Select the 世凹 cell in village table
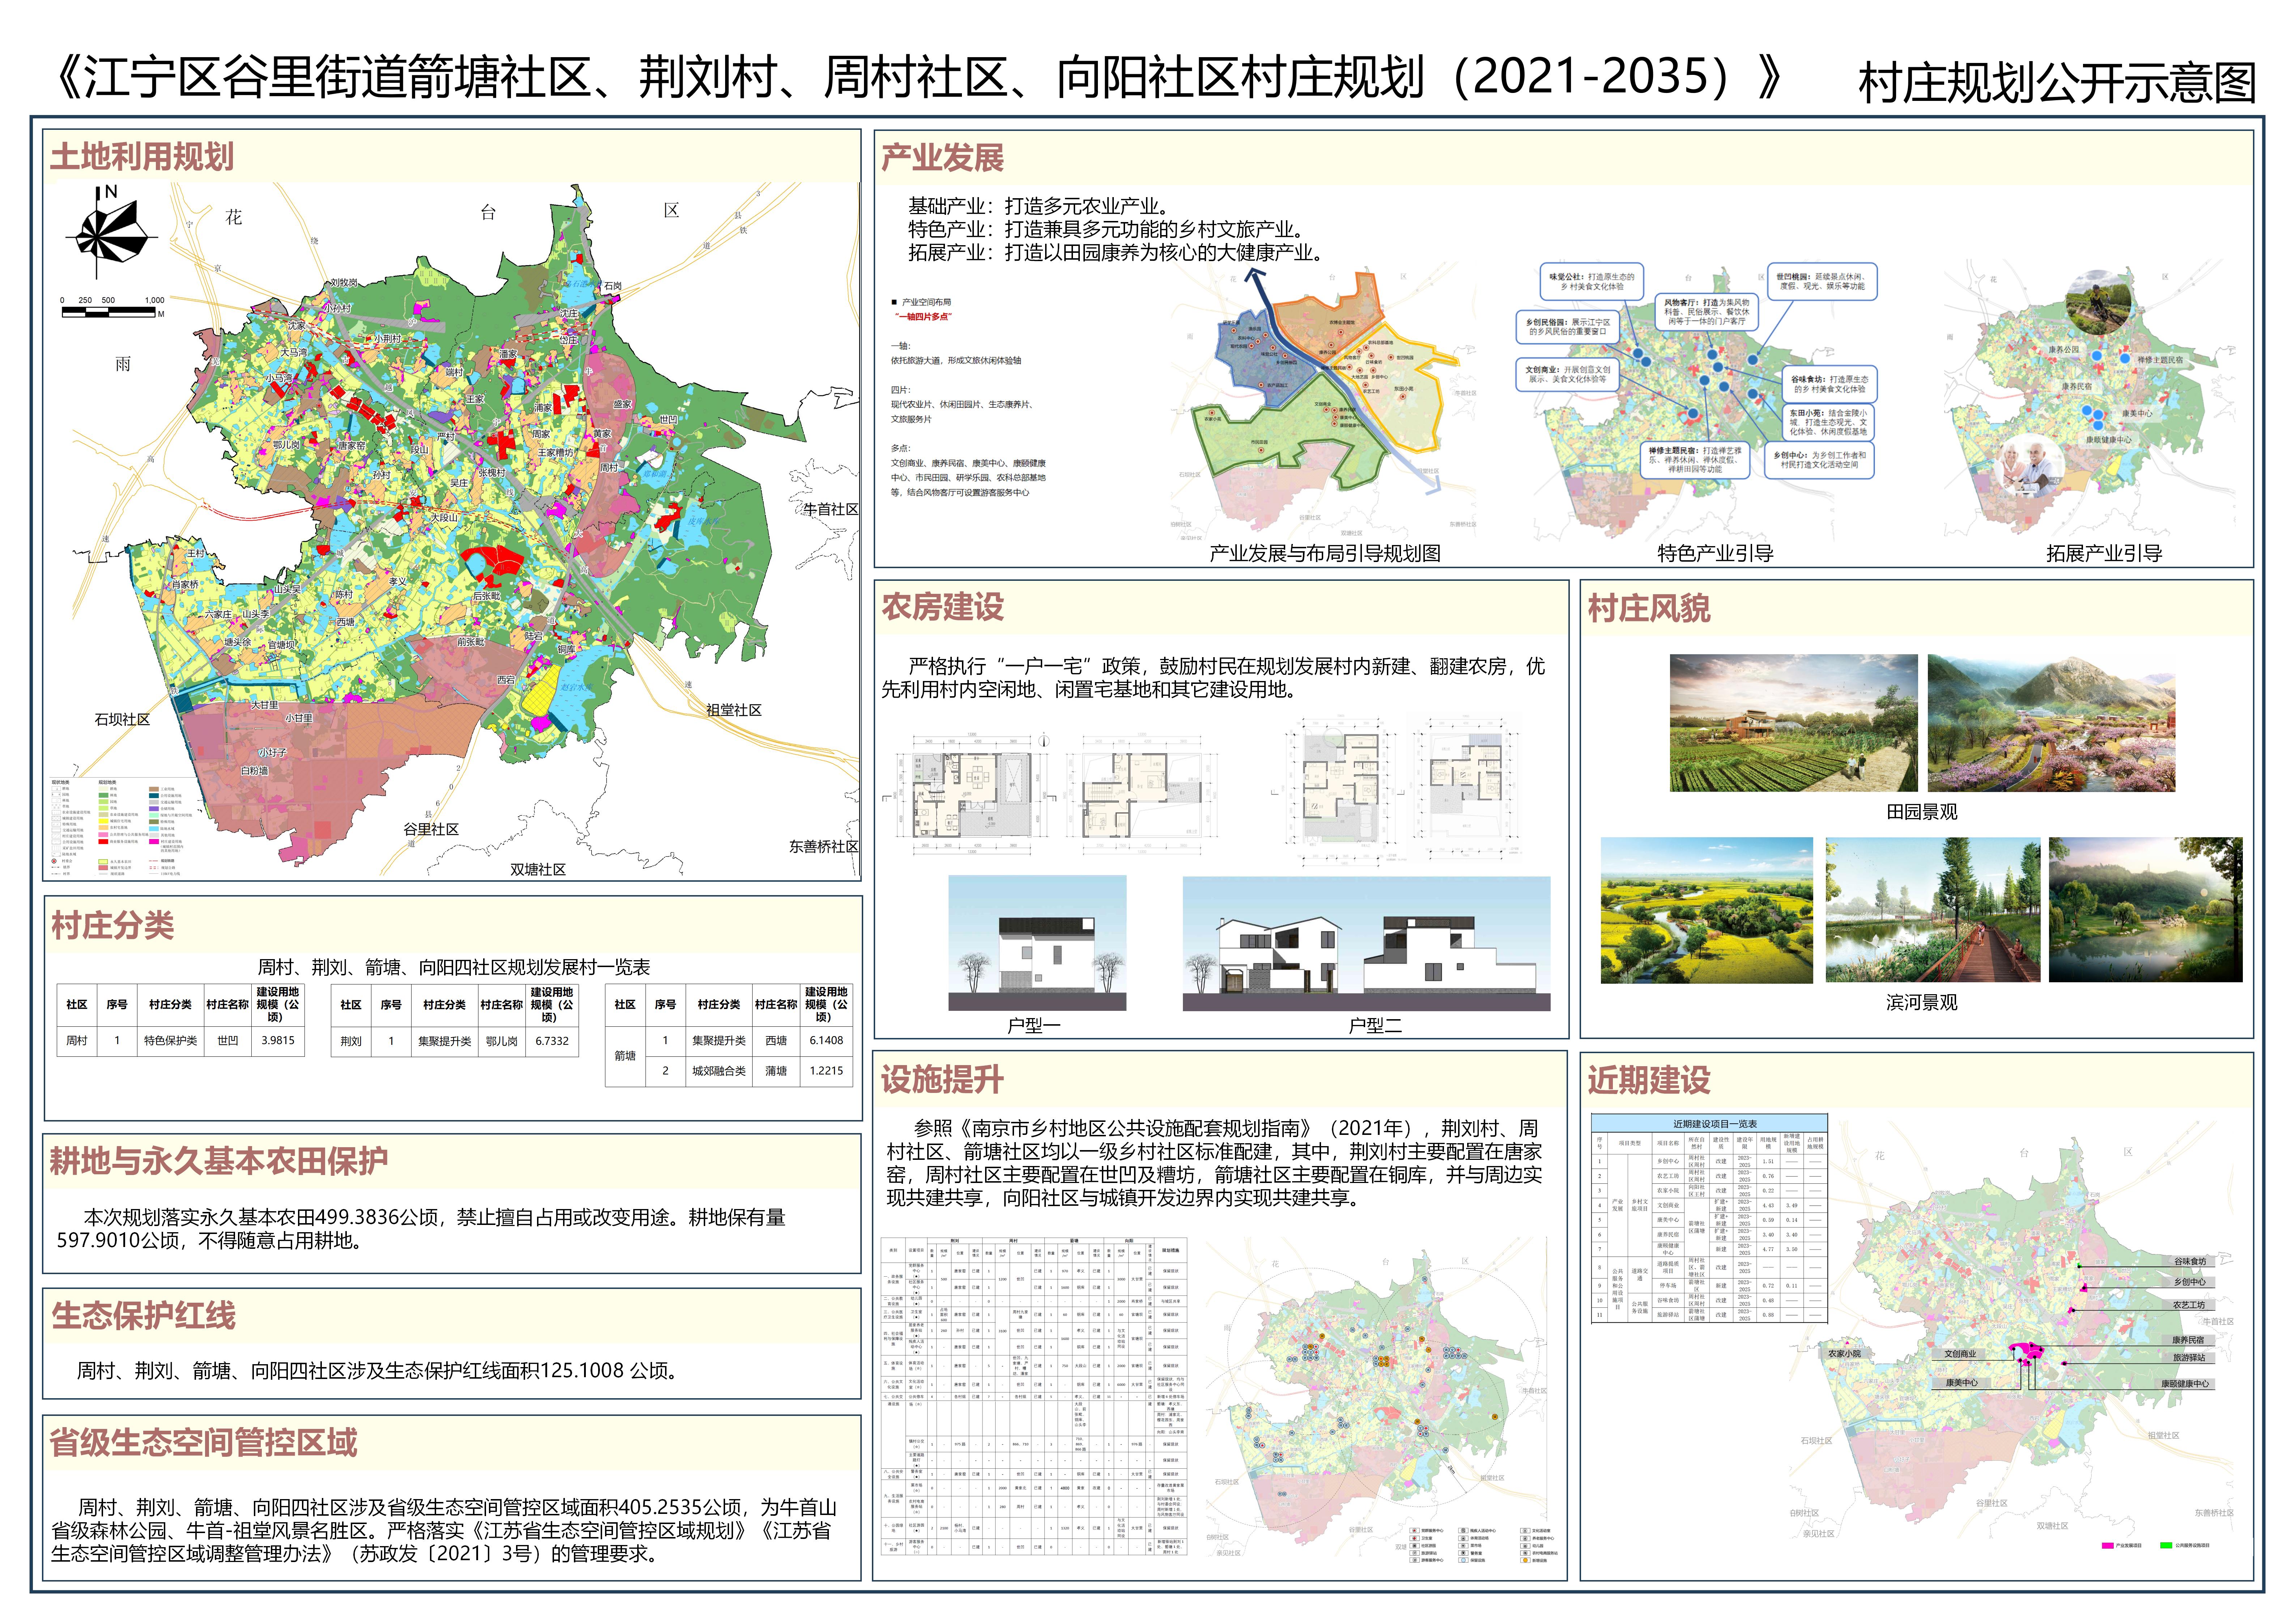 pyautogui.click(x=228, y=1040)
